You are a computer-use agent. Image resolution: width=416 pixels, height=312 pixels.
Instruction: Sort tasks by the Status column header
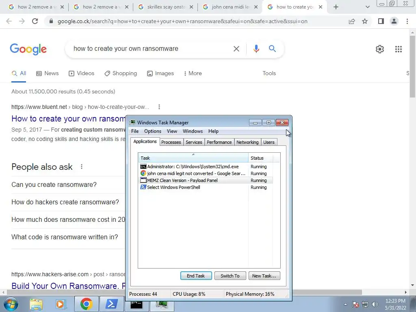point(261,158)
